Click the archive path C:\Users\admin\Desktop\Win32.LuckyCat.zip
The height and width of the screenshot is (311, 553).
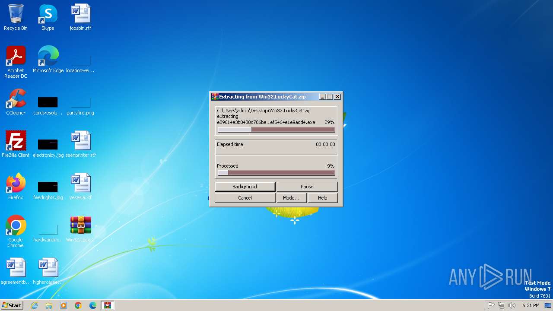(x=264, y=111)
